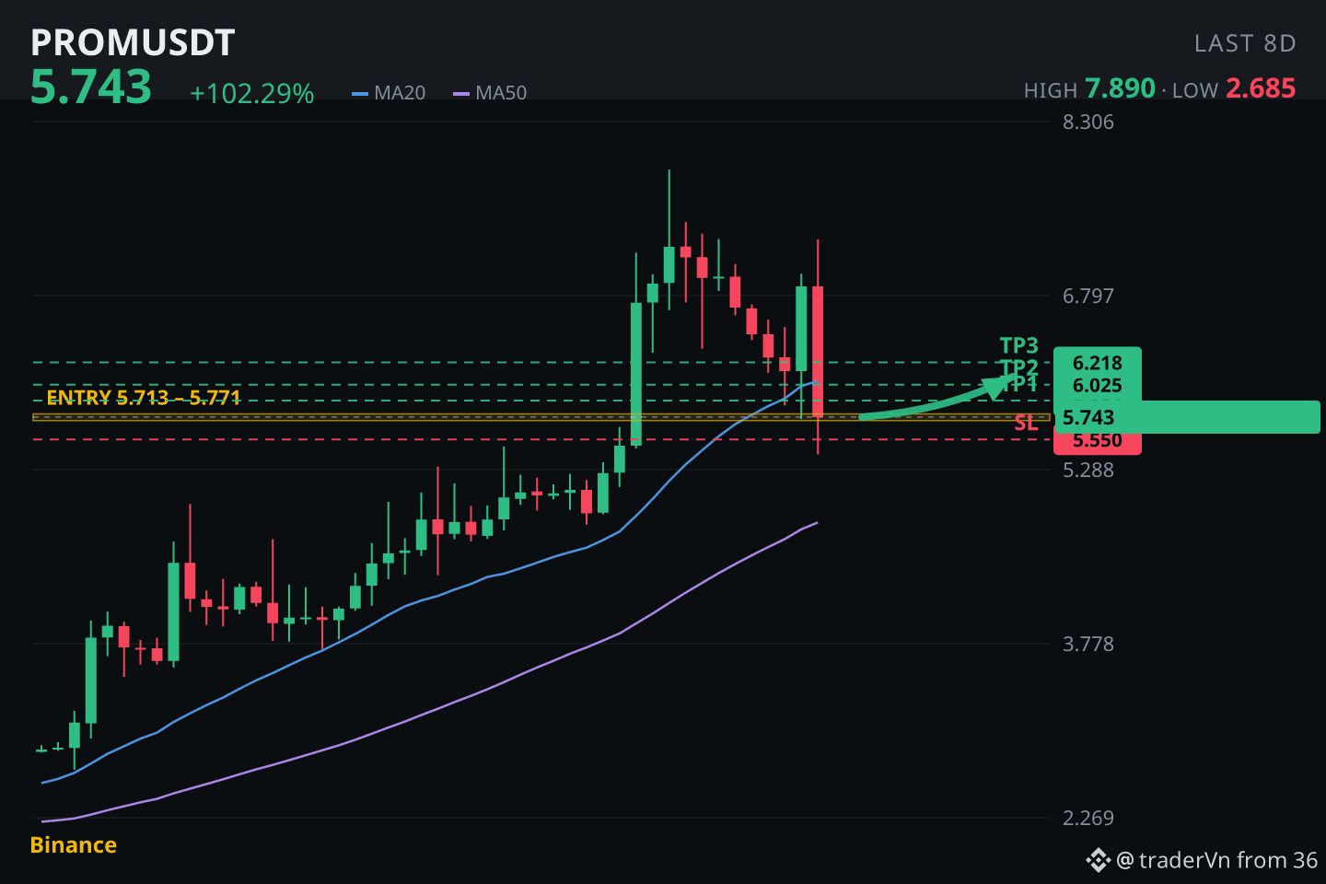1326x884 pixels.
Task: Select the 6.025 green price tag
Action: [x=1098, y=386]
